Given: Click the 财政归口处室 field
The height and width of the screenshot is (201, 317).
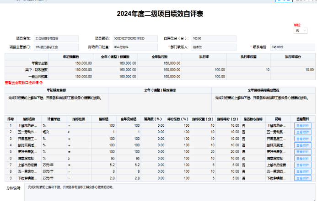Looking at the screenshot, I should 135,47.
